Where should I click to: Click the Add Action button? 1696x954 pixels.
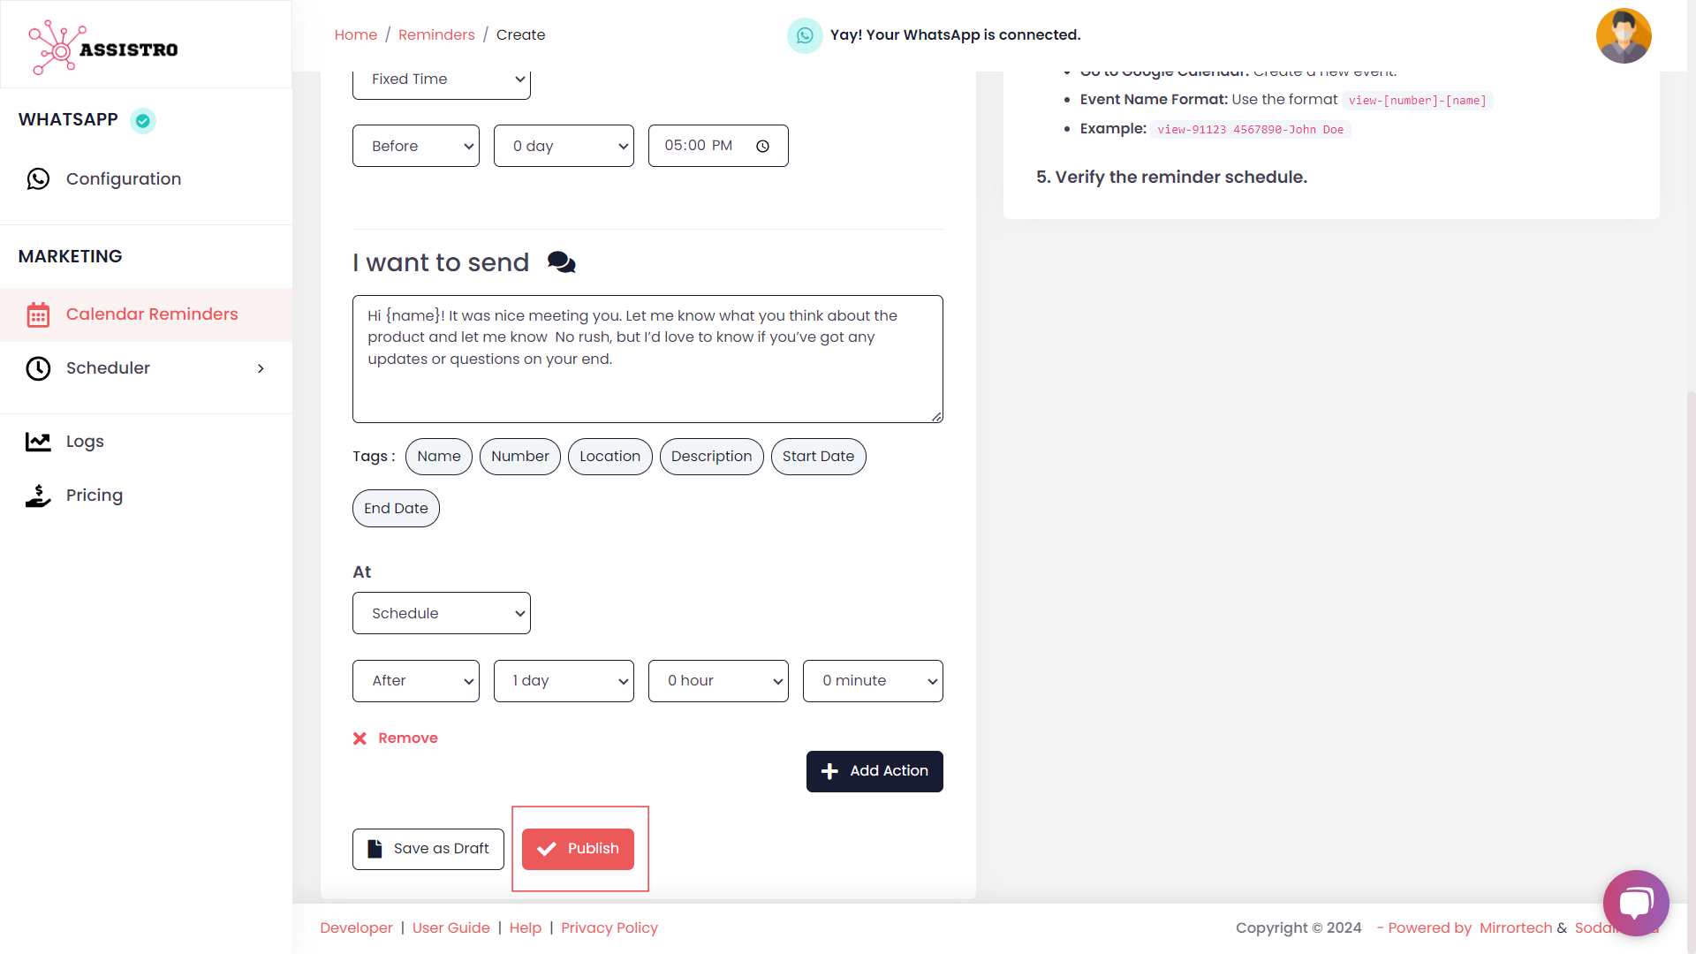pyautogui.click(x=874, y=771)
